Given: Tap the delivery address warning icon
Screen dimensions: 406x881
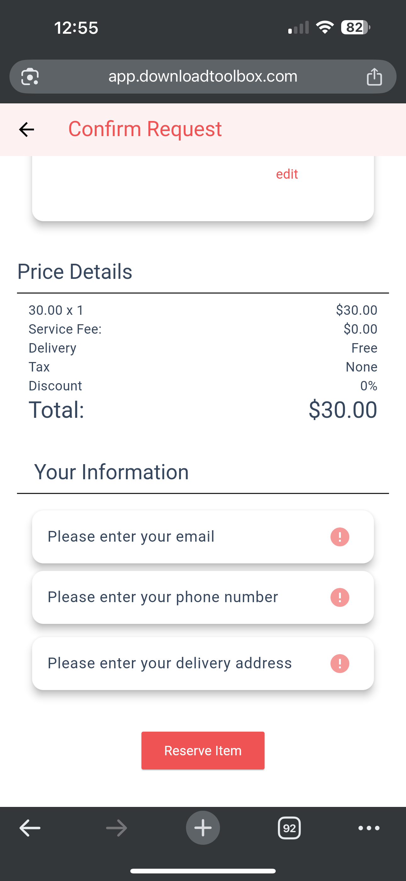Looking at the screenshot, I should (340, 664).
